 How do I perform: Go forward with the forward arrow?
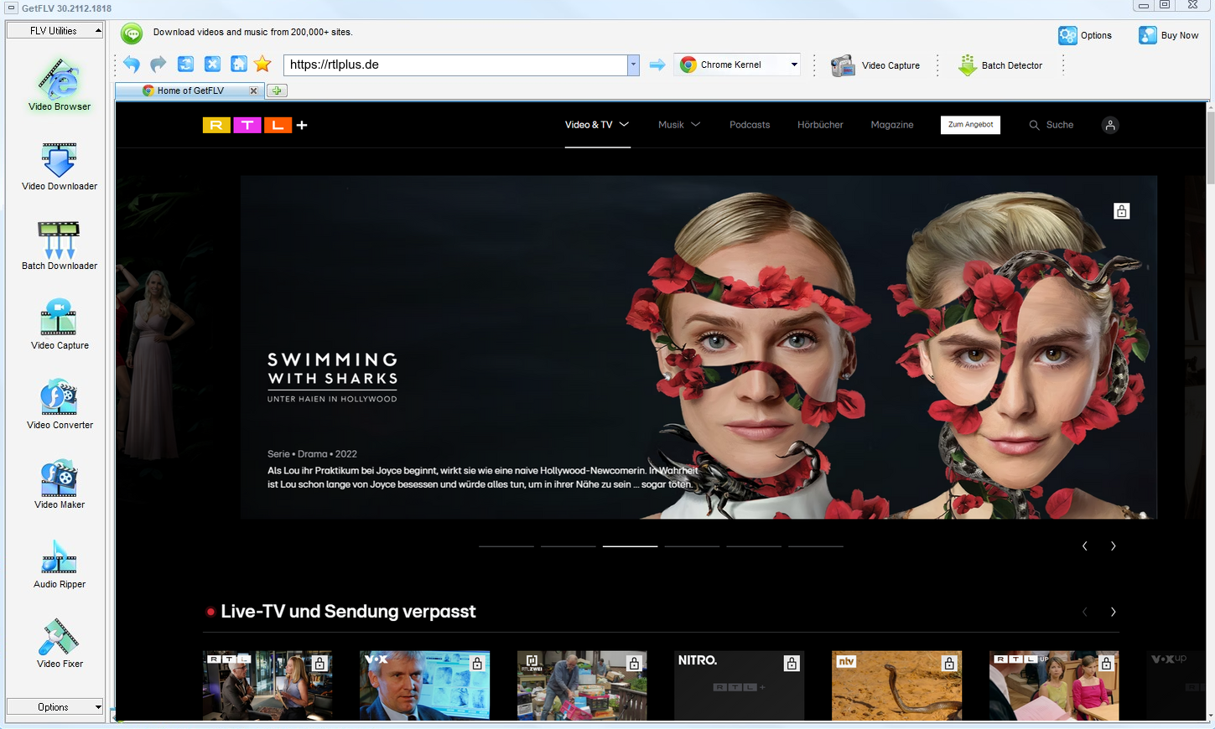[x=158, y=65]
